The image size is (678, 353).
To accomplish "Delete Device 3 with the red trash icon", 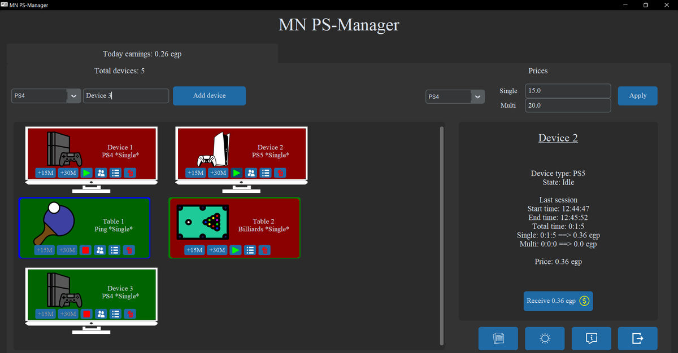I will (129, 314).
